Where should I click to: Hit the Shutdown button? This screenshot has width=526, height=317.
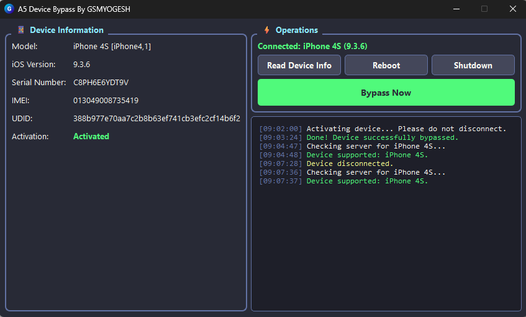click(473, 65)
